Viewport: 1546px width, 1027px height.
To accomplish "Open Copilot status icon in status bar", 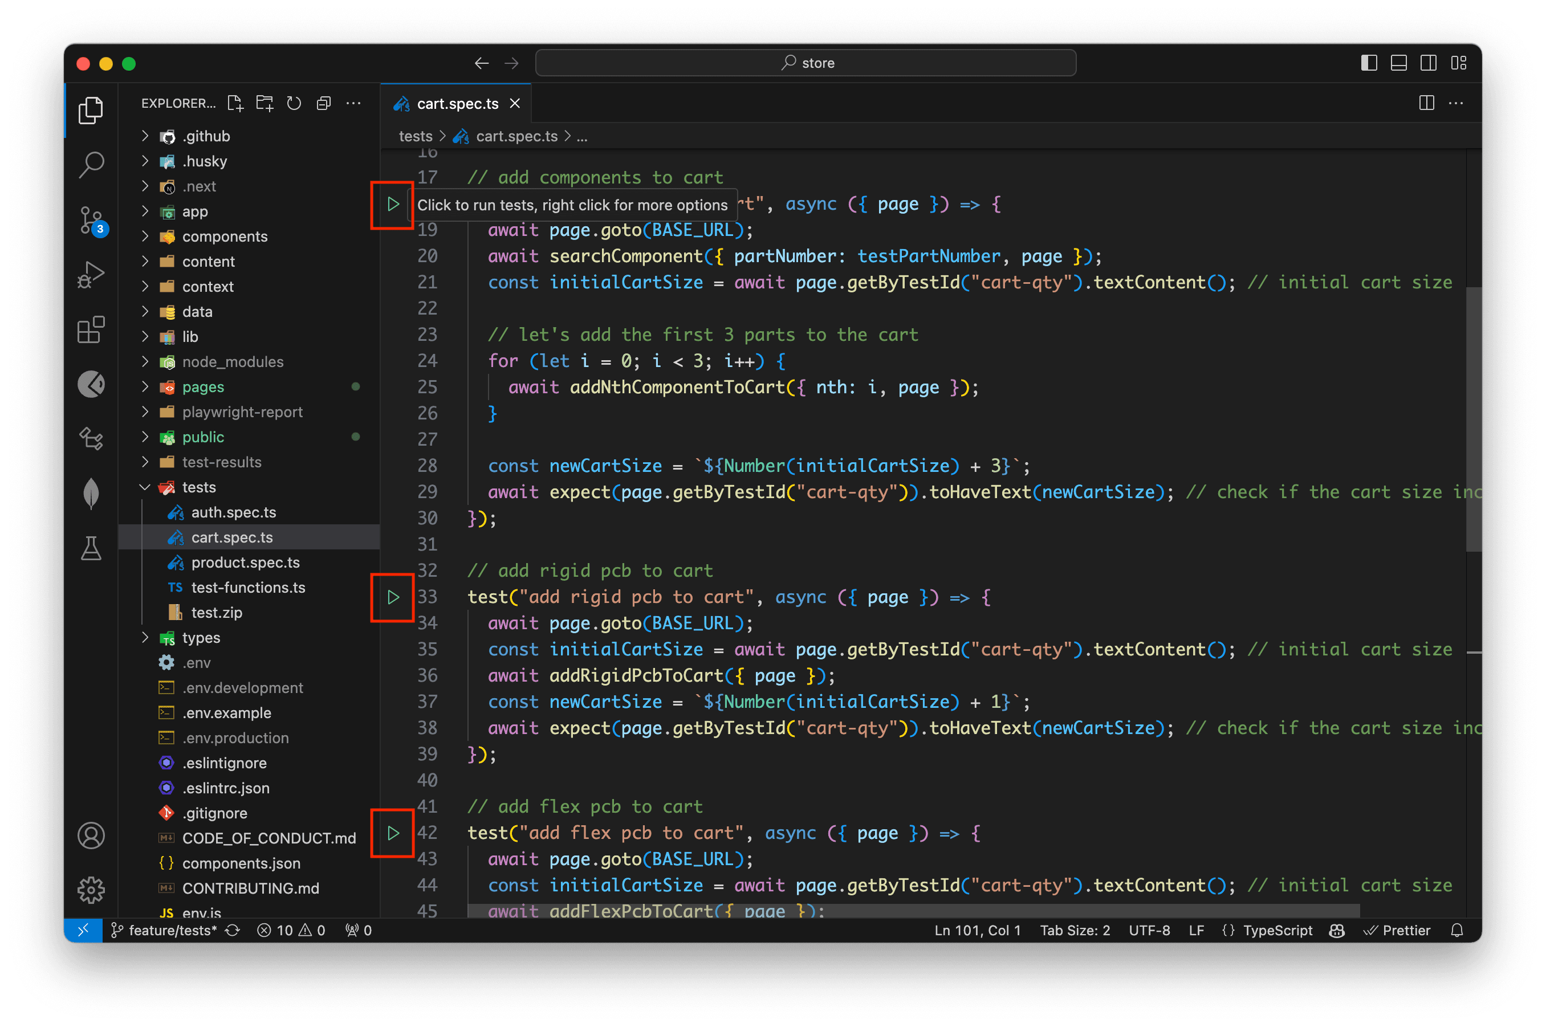I will 1337,930.
